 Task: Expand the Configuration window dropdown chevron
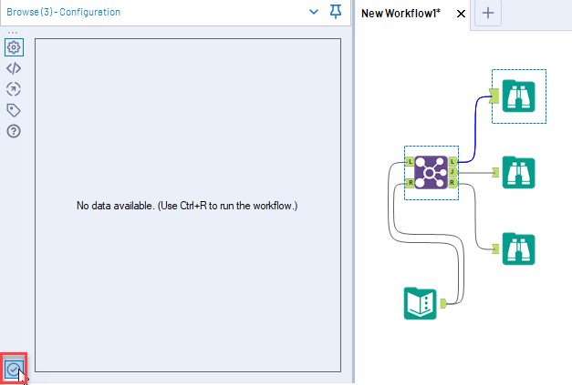pos(314,12)
